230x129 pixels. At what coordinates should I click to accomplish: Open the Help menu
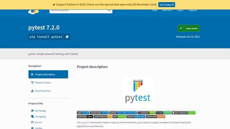click(x=155, y=10)
